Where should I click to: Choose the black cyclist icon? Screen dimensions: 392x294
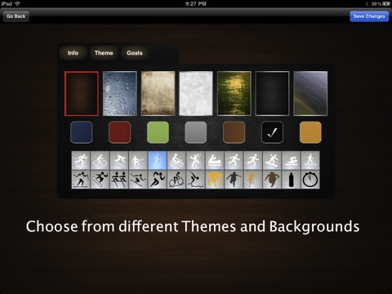coord(176,180)
